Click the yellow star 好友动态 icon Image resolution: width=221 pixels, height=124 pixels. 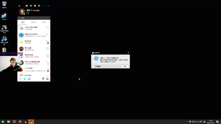(x=21, y=42)
